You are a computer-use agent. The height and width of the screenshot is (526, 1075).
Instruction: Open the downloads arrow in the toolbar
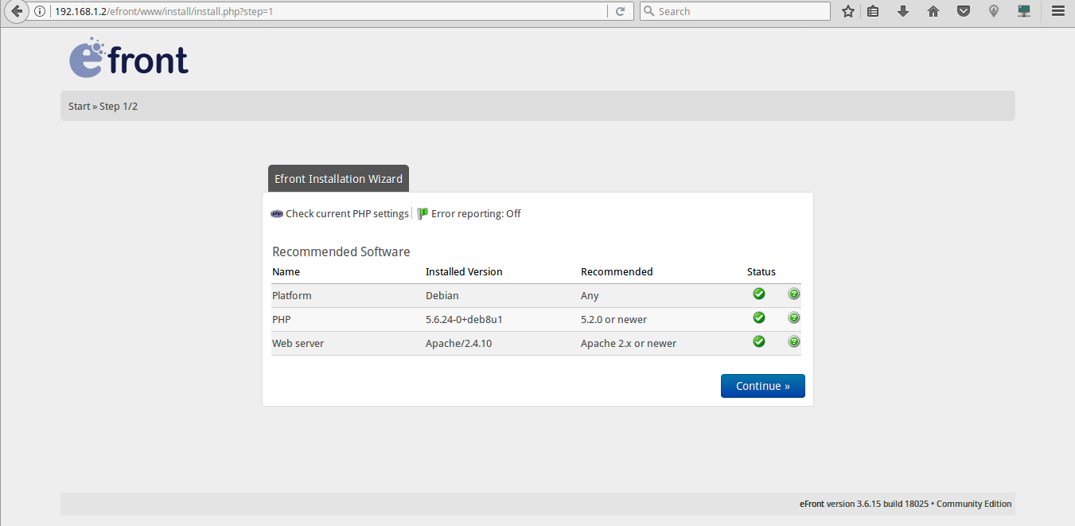[x=902, y=11]
